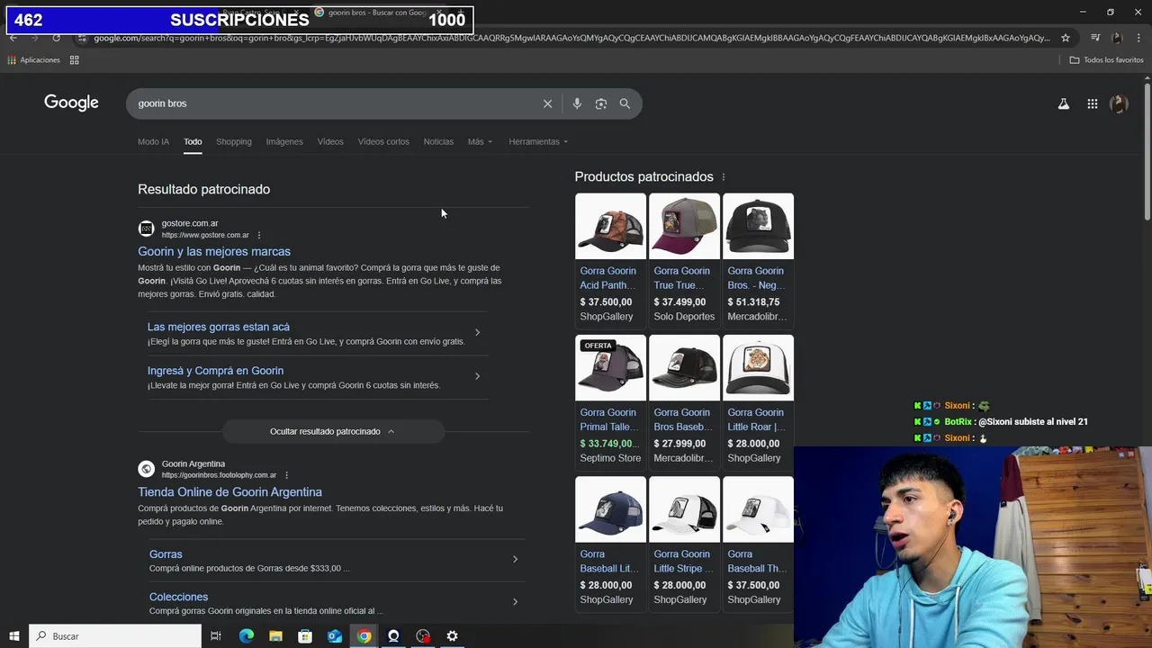Open Windows Start menu
Screen dimensions: 1152x648
13,636
